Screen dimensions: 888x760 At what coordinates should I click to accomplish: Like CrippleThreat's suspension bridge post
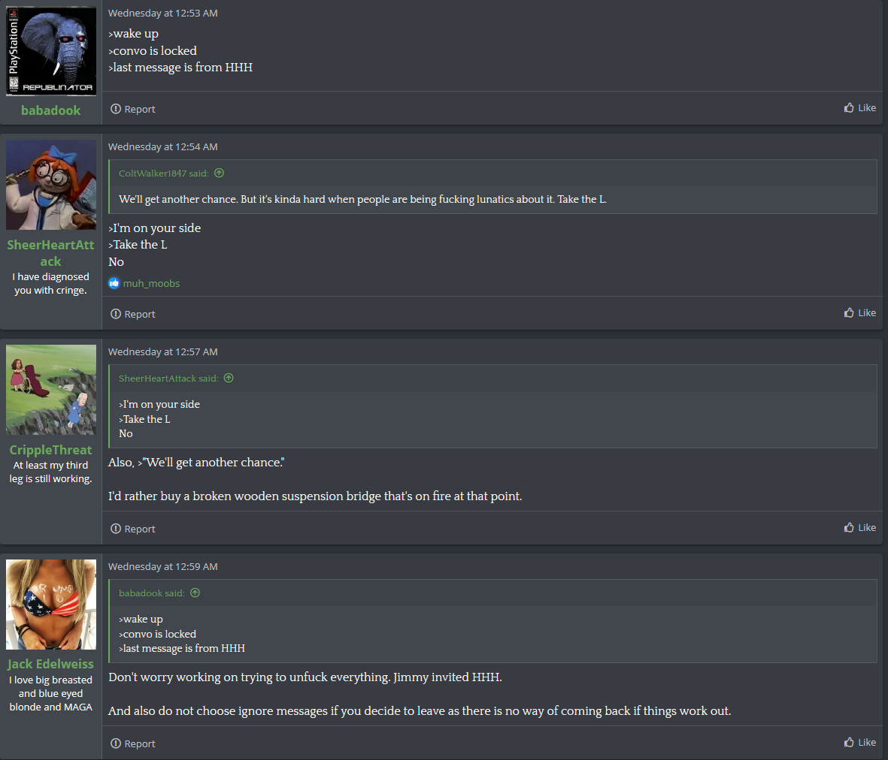click(x=859, y=528)
